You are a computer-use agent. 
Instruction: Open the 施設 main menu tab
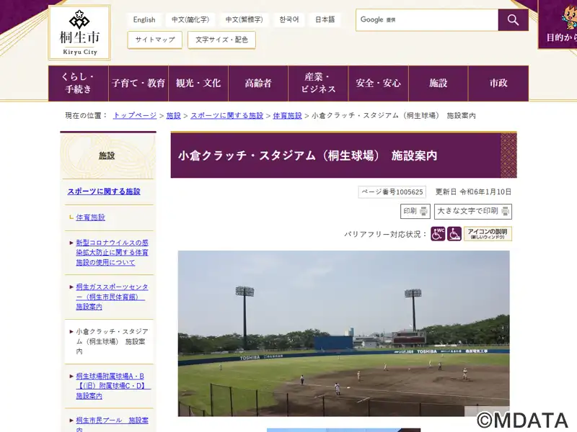click(x=439, y=83)
